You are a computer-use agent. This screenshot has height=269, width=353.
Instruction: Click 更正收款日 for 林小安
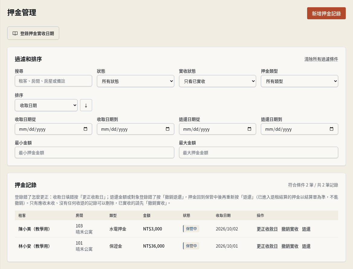coord(267,246)
